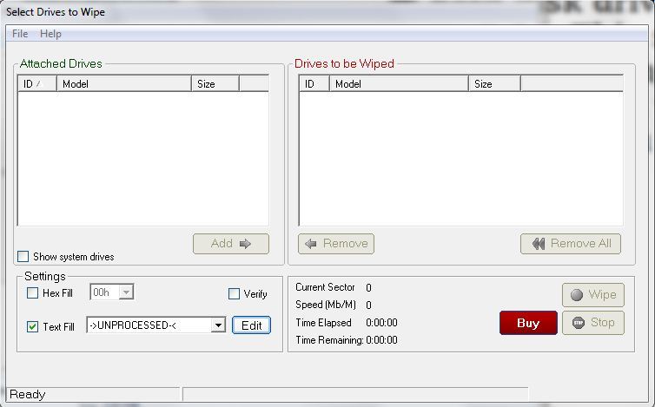The width and height of the screenshot is (655, 407).
Task: Open the File menu
Action: [20, 34]
